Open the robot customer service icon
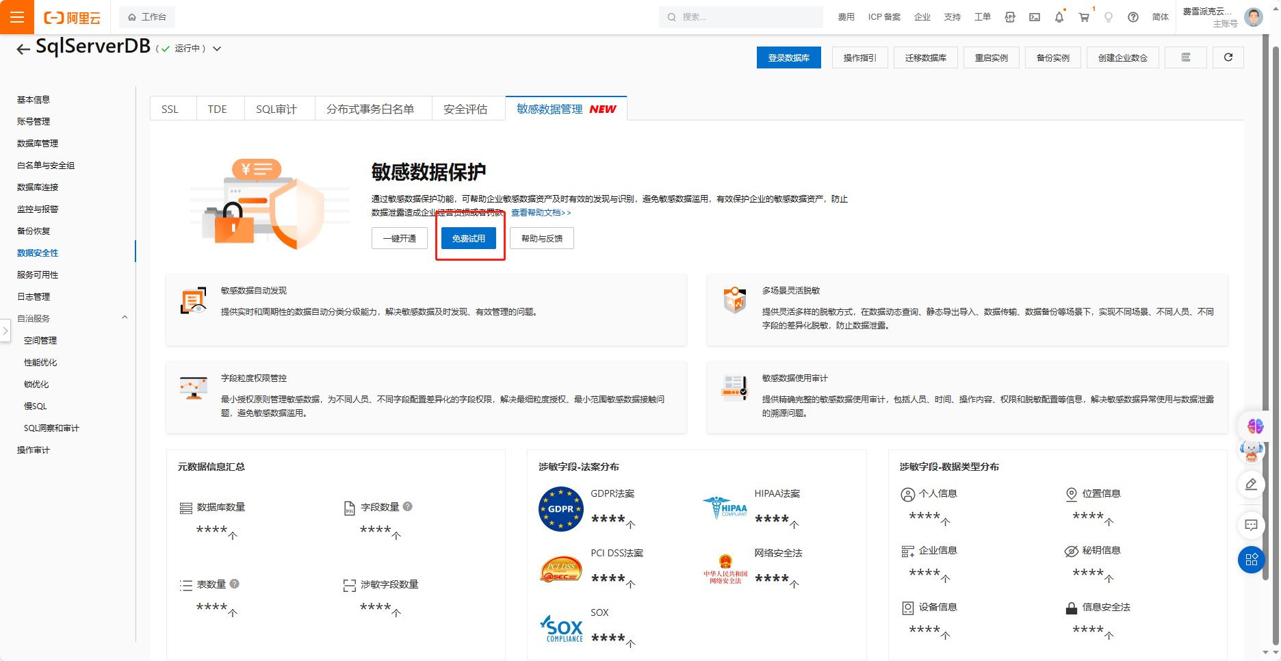The width and height of the screenshot is (1281, 661). pyautogui.click(x=1252, y=452)
